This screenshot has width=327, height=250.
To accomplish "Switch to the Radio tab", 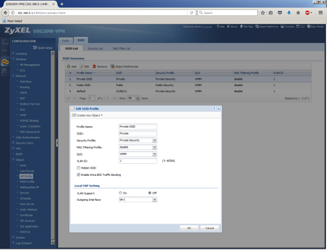I will pyautogui.click(x=65, y=39).
